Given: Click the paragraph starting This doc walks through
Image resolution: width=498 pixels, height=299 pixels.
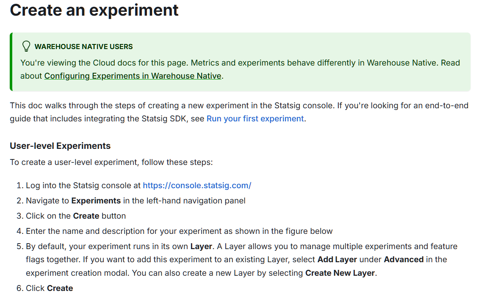Looking at the screenshot, I should click(239, 105).
